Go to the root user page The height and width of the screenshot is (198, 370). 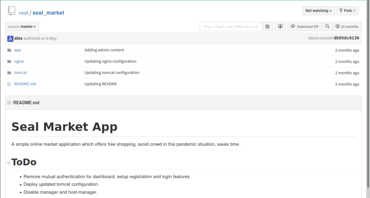point(23,13)
